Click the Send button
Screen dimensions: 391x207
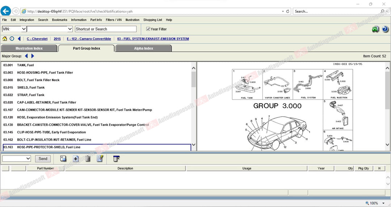click(x=43, y=158)
